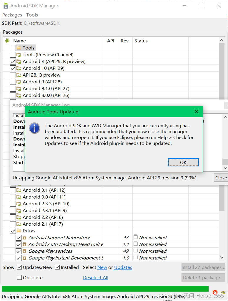Click the Android 2.3.1 (API 9) folder icon
The image size is (228, 301).
19,211
